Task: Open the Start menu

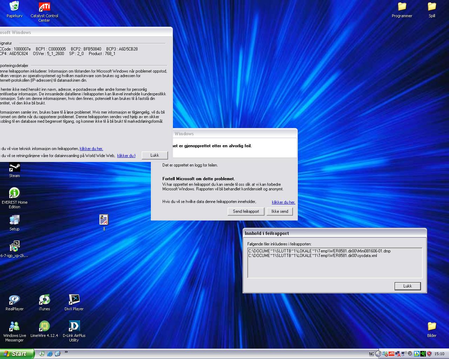Action: 17,354
